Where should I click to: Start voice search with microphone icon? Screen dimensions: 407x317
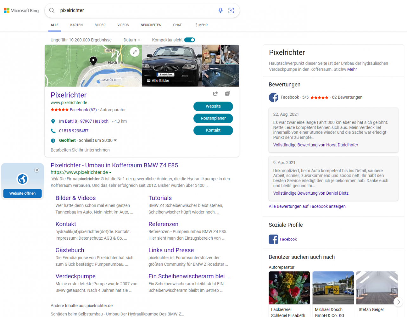221,10
